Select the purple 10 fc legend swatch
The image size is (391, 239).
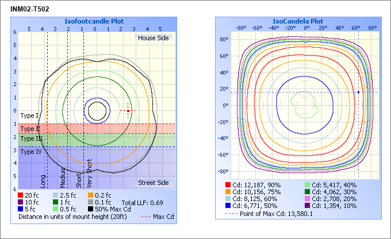21,203
